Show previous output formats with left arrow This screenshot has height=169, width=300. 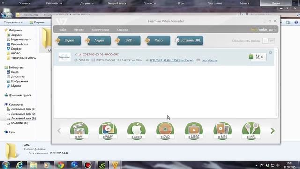tap(59, 131)
